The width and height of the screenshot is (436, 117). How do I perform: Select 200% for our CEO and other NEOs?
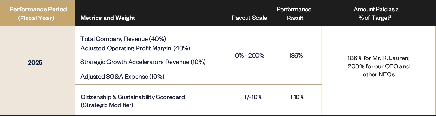pos(379,71)
